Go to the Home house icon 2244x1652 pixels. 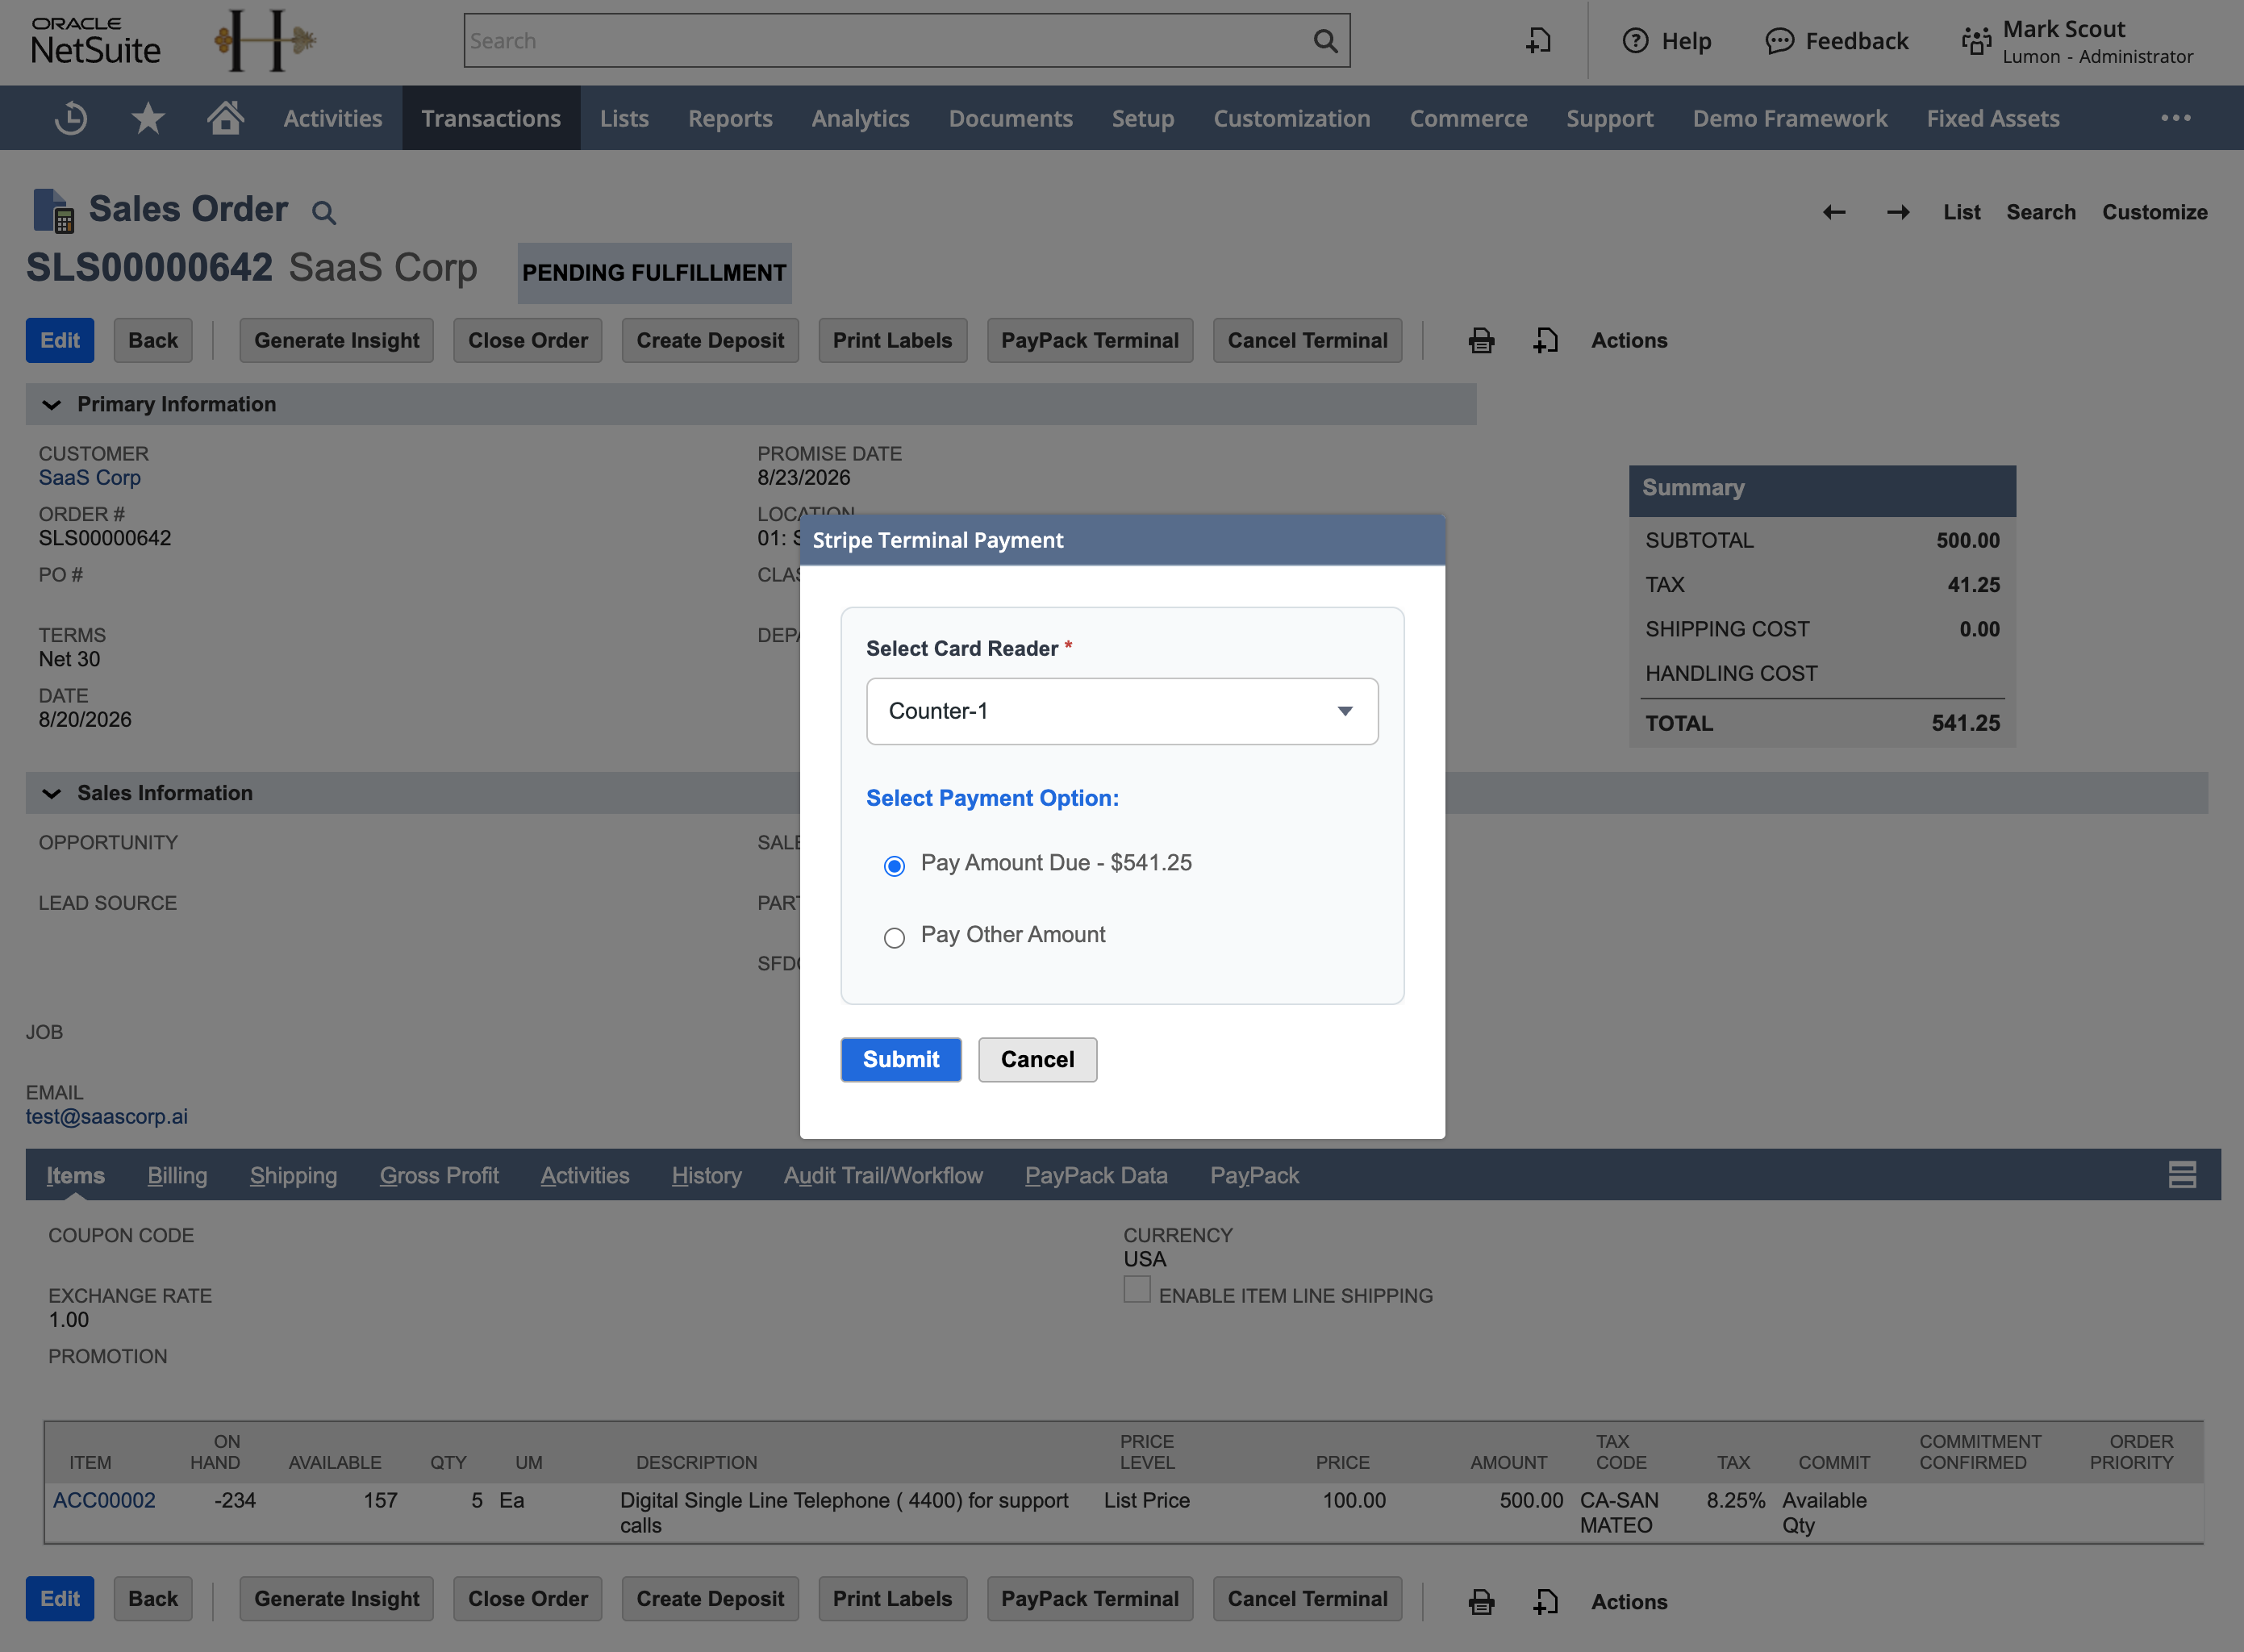(225, 117)
